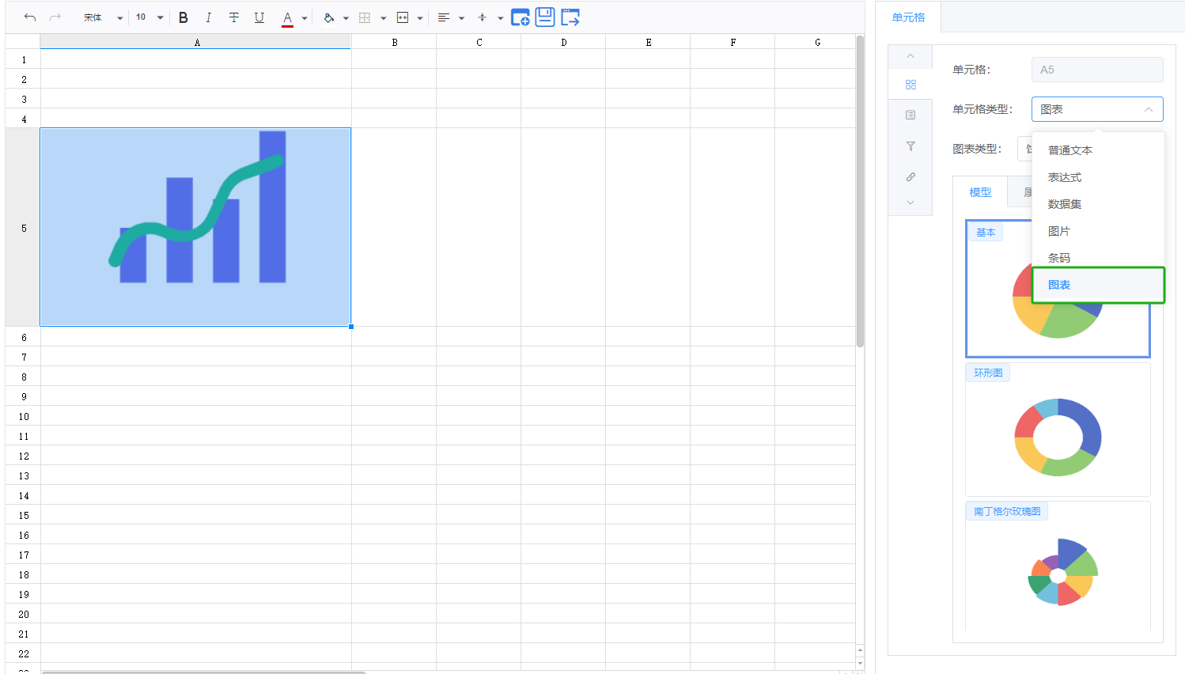Open the font family 宋体 dropdown

click(x=103, y=17)
